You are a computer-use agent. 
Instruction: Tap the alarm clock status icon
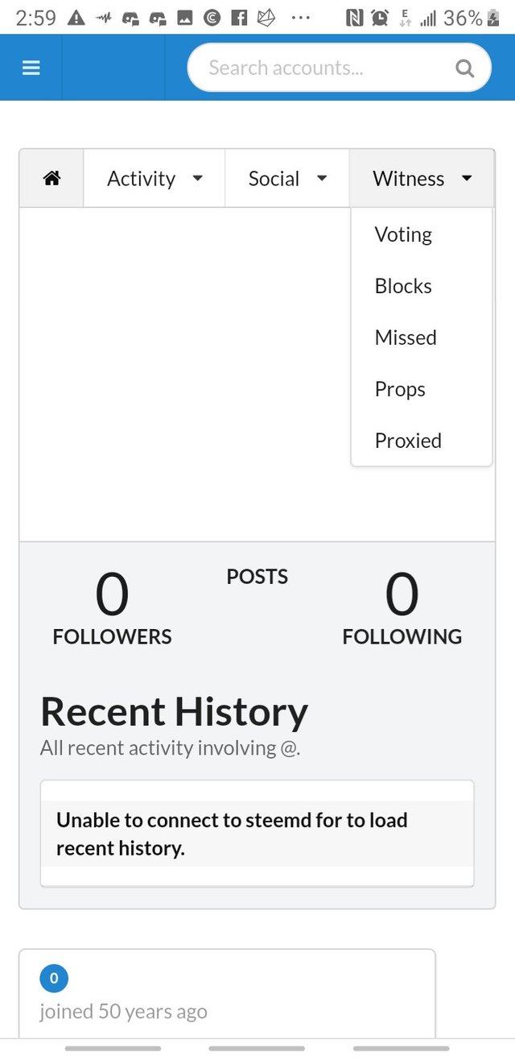pyautogui.click(x=380, y=18)
